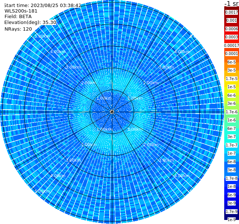The height and width of the screenshot is (224, 239).
Task: Click the lower-right '4.00km' range label
Action: 182,176
